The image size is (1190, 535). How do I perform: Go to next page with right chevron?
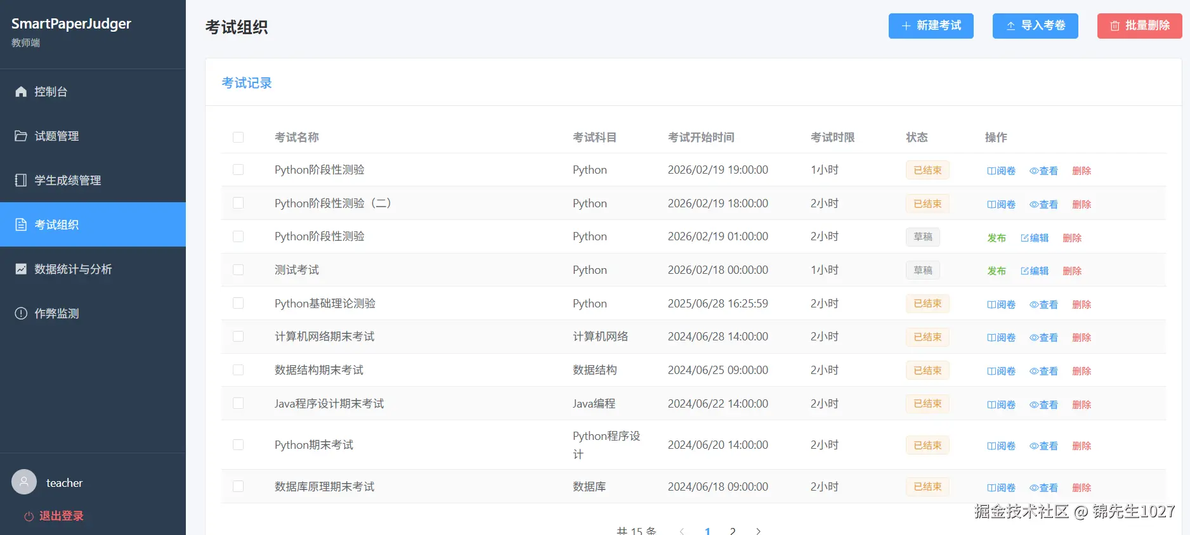[758, 531]
